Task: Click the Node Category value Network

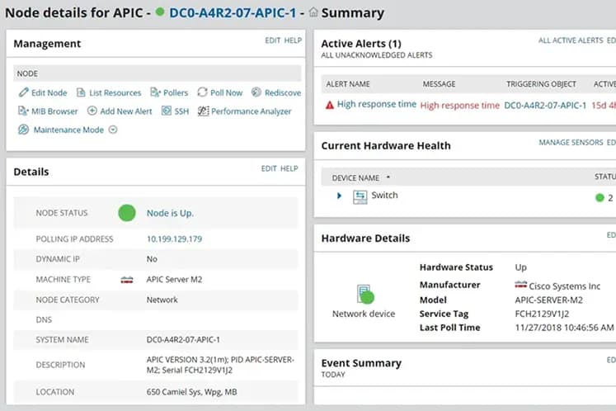Action: (162, 300)
